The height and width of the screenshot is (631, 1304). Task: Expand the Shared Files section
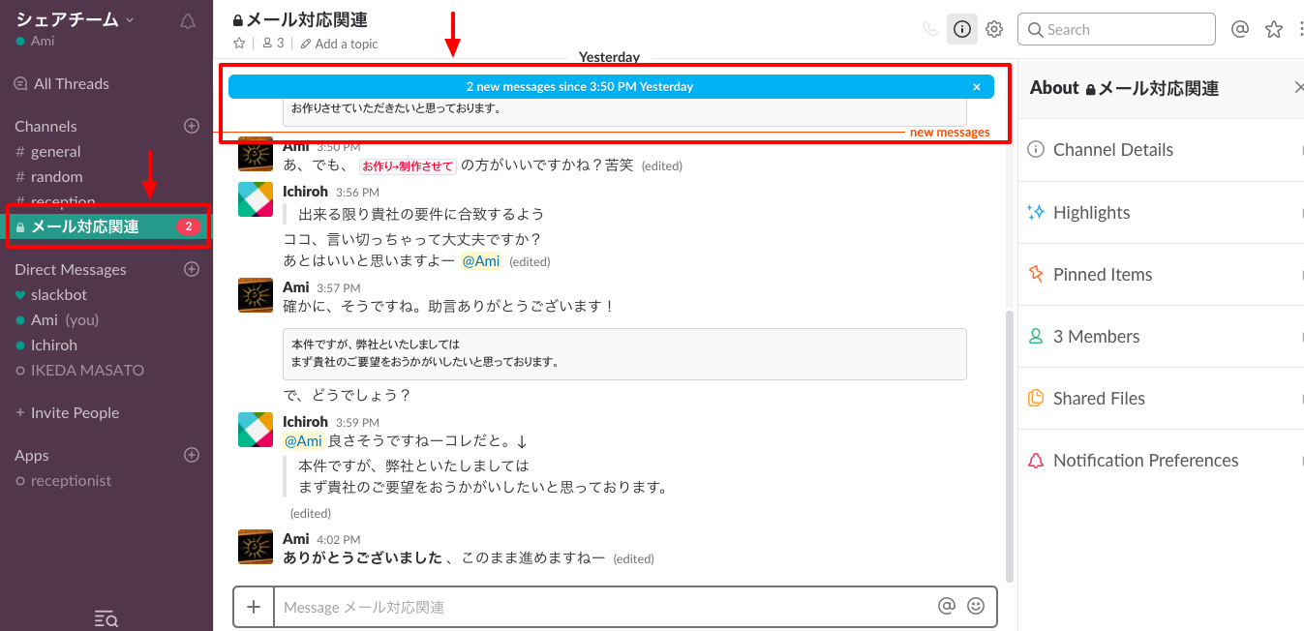(x=1099, y=398)
